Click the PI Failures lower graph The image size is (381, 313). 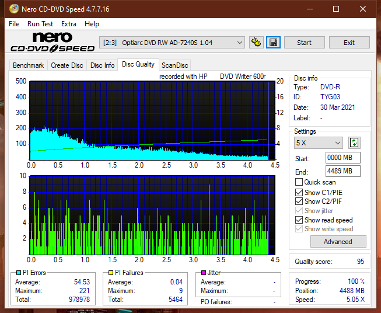coord(152,215)
